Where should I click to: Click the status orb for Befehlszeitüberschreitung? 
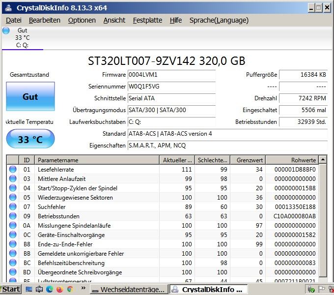13,263
